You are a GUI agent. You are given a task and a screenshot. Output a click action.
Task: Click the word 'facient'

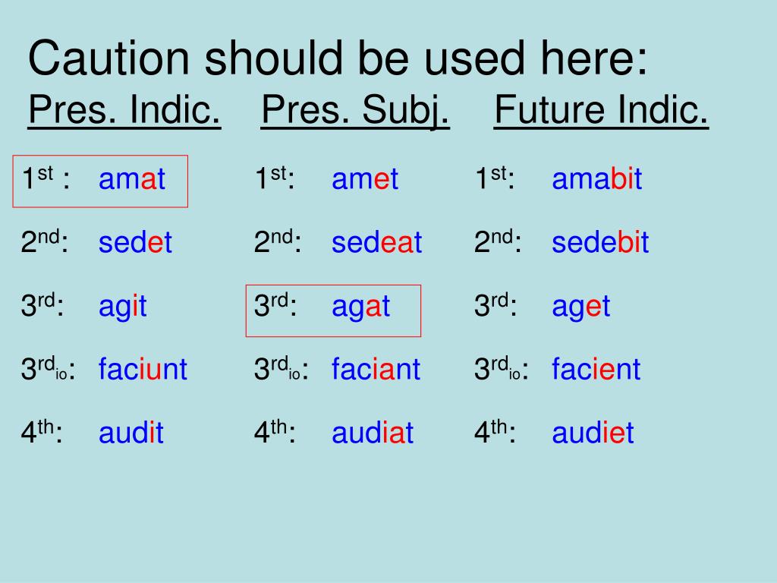click(x=596, y=369)
